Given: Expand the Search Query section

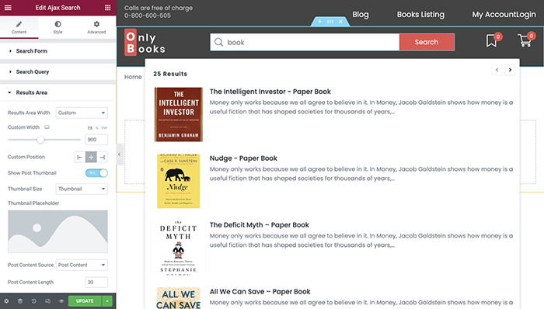Looking at the screenshot, I should point(58,71).
